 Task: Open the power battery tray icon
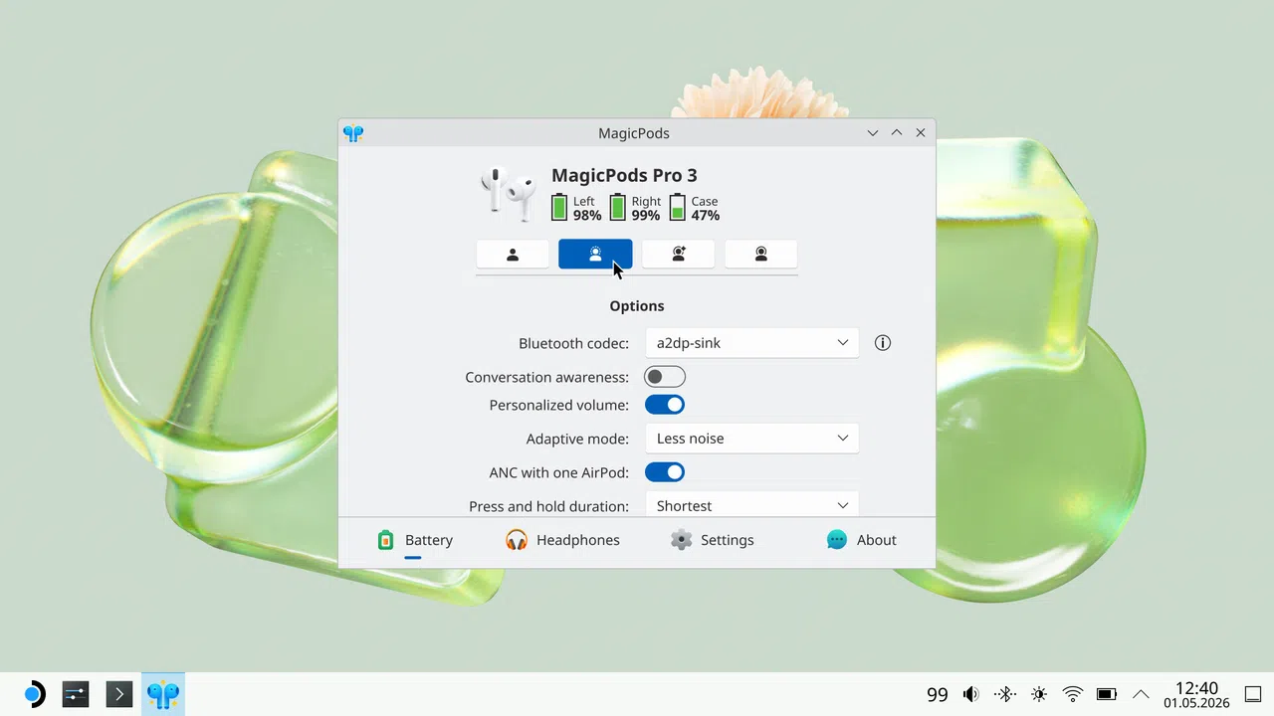(x=1107, y=694)
